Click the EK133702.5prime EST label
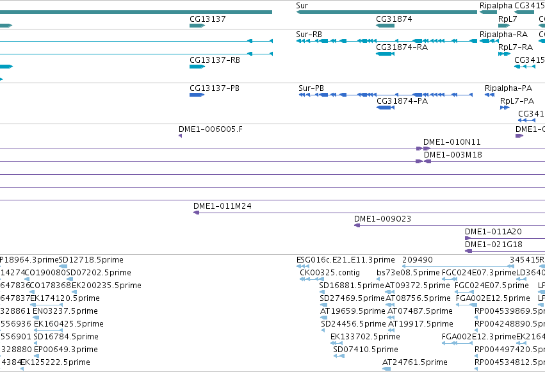This screenshot has height=372, width=545. [365, 337]
